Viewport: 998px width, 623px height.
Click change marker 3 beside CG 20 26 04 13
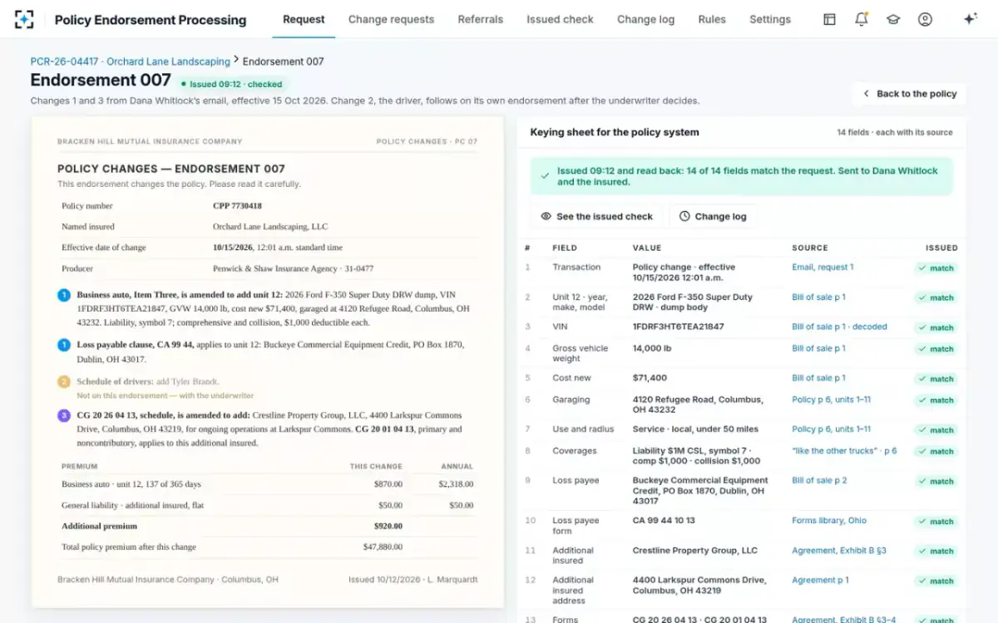tap(64, 415)
